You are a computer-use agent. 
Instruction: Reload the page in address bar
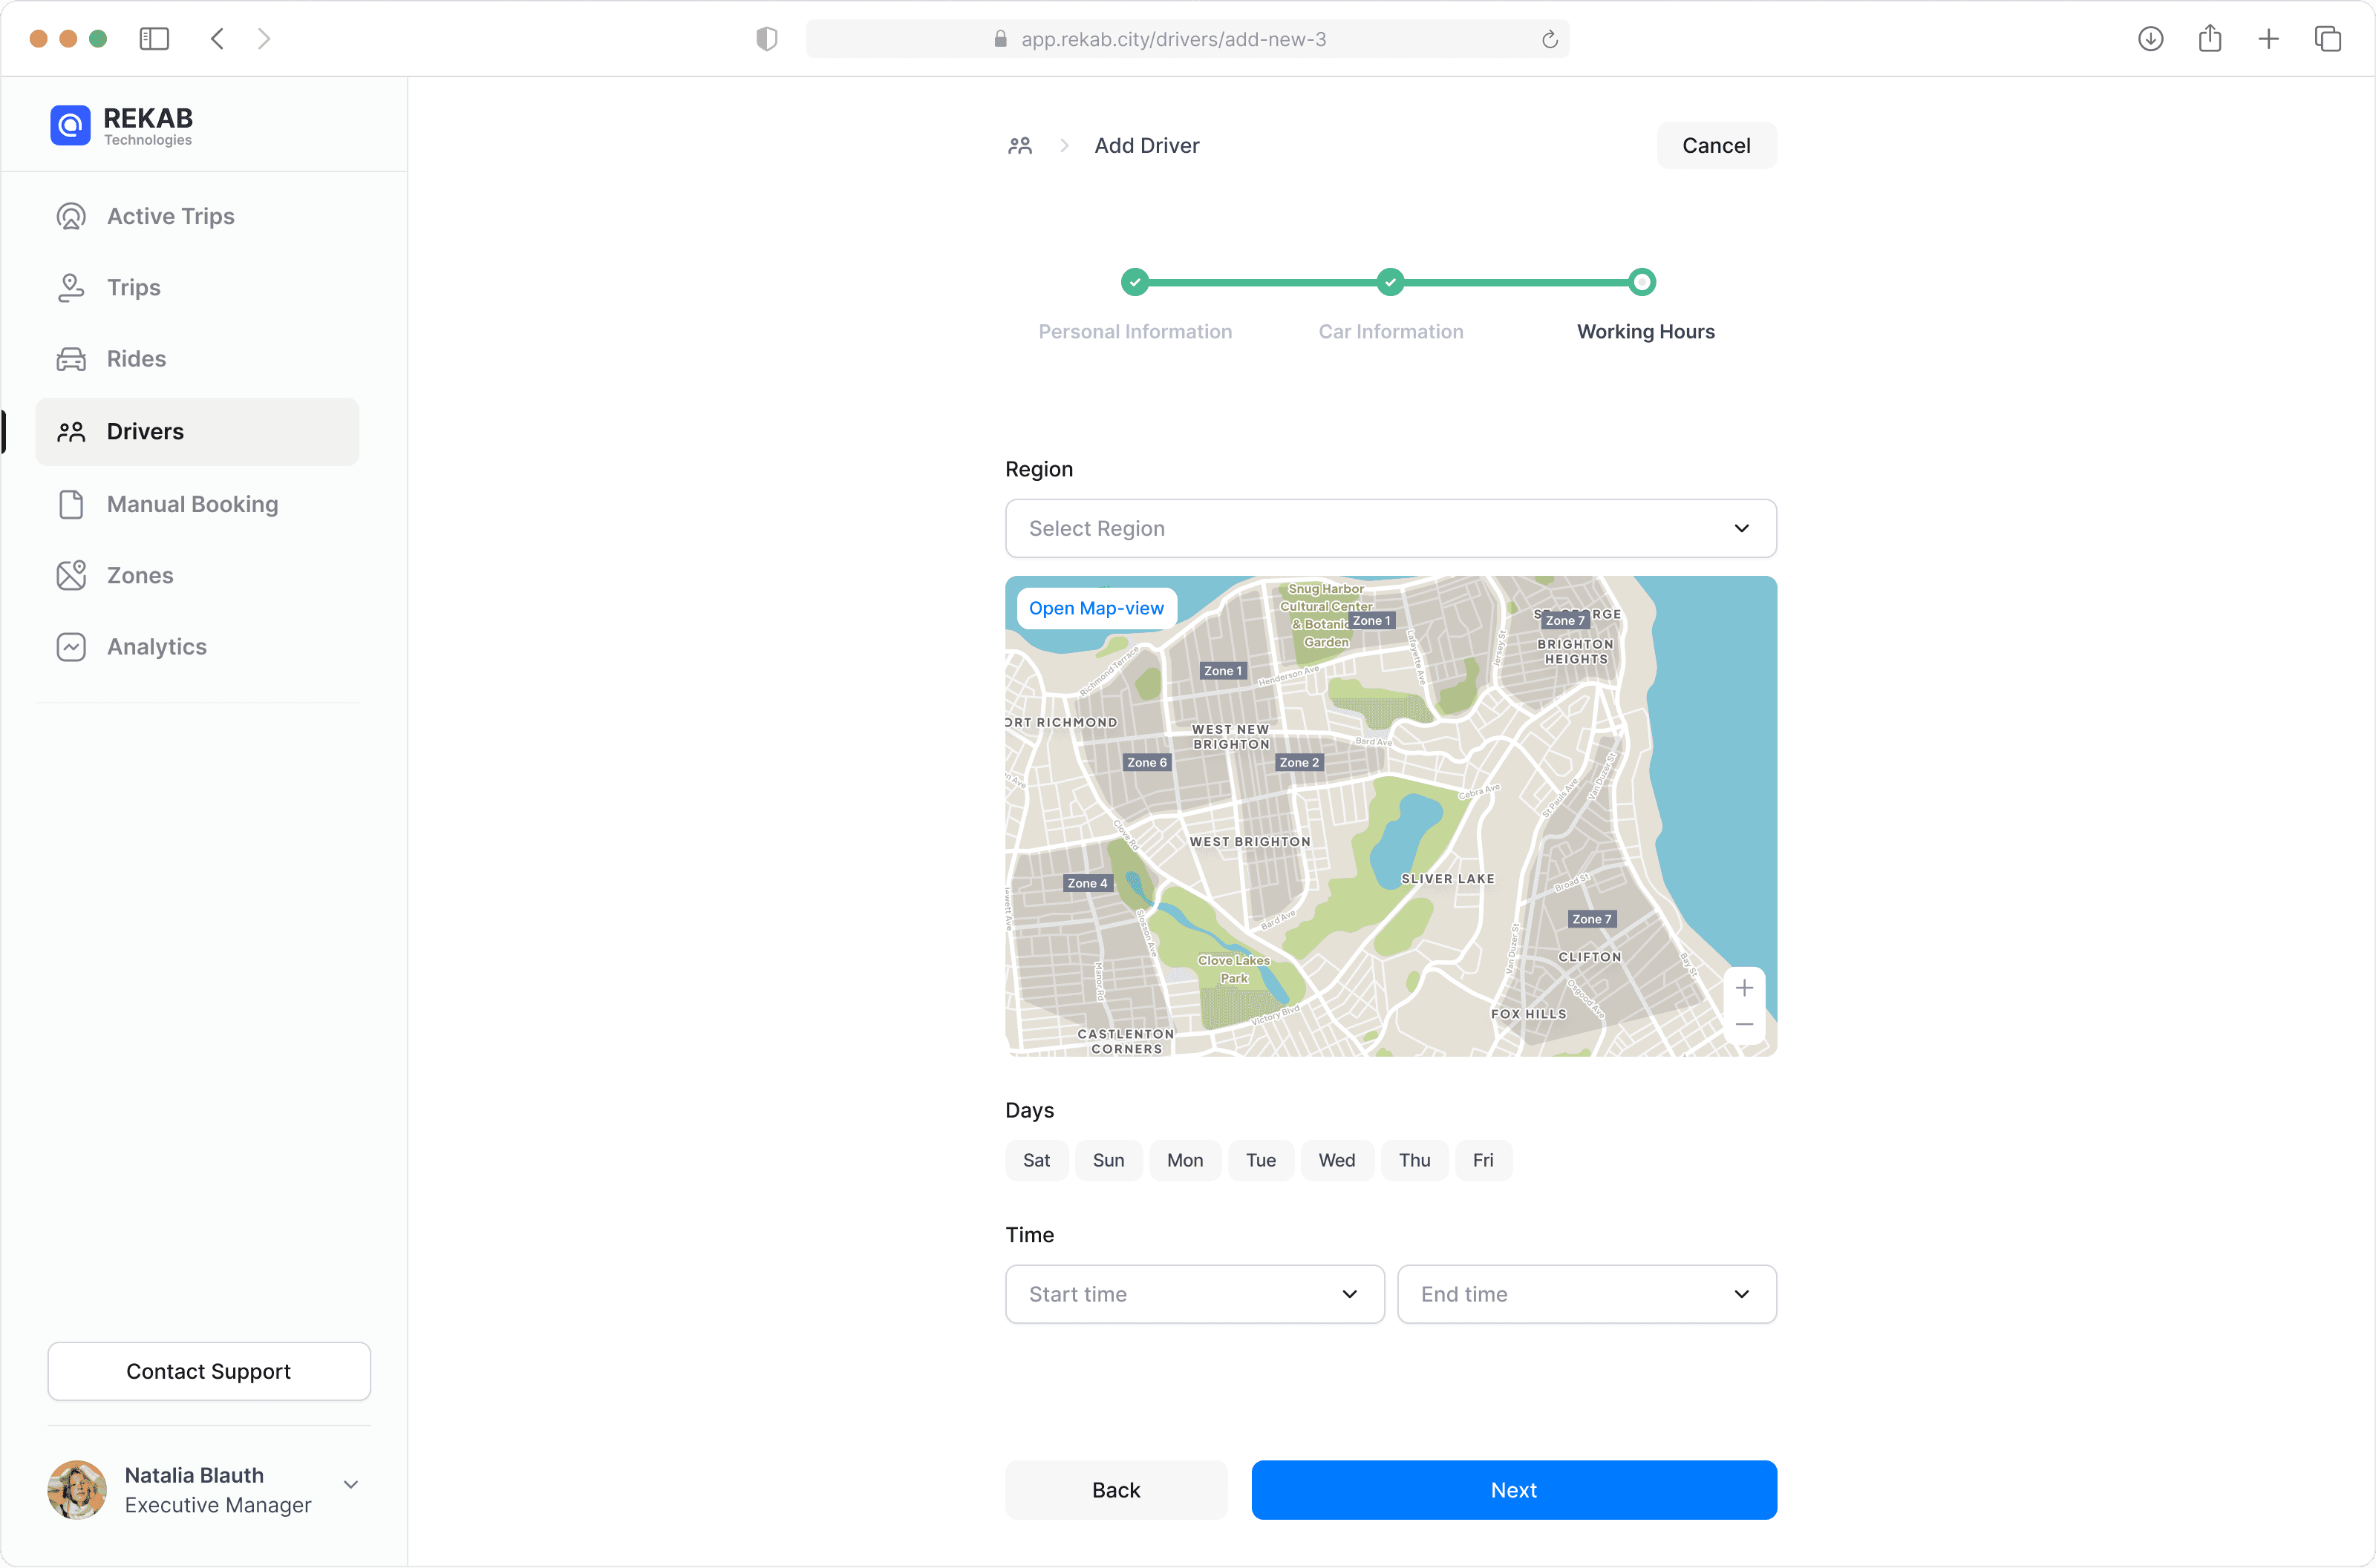coord(1549,39)
